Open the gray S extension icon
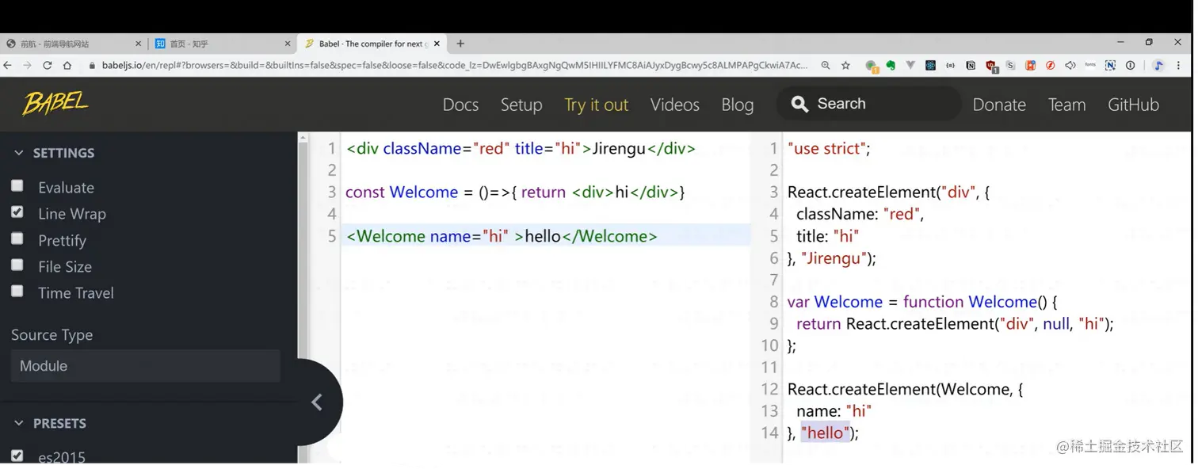Screen dimensions: 1198x469 pyautogui.click(x=1010, y=66)
